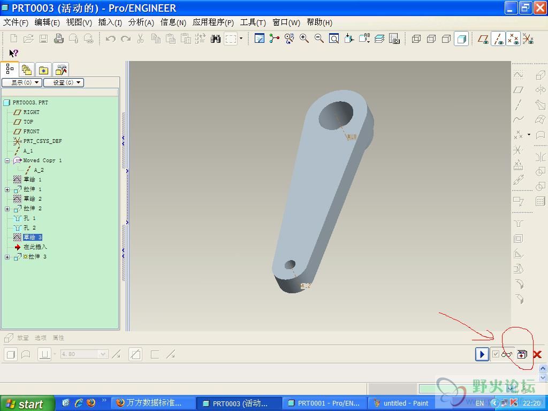Collapse the Moved Copy 1 tree node
Image resolution: width=548 pixels, height=411 pixels.
[7, 161]
